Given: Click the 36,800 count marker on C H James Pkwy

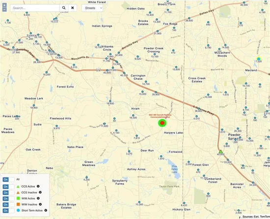Looking at the screenshot, I should tap(198, 109).
